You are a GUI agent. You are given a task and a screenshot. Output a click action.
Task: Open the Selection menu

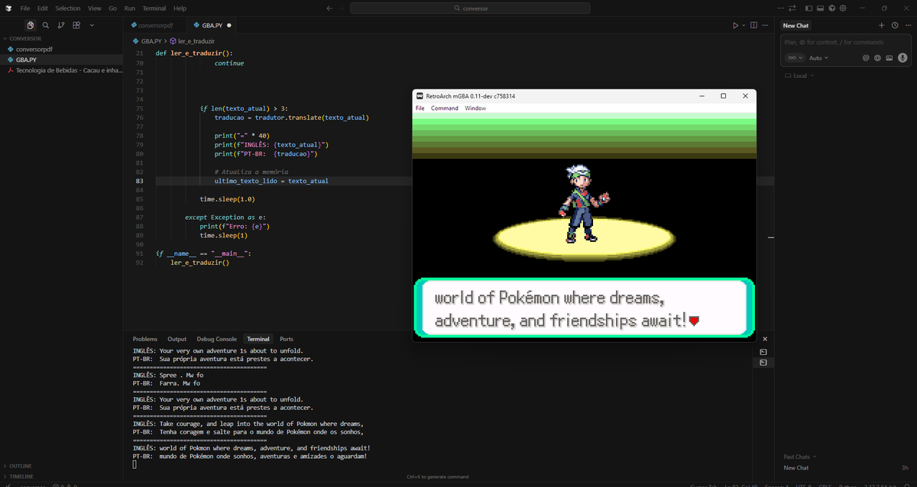67,8
